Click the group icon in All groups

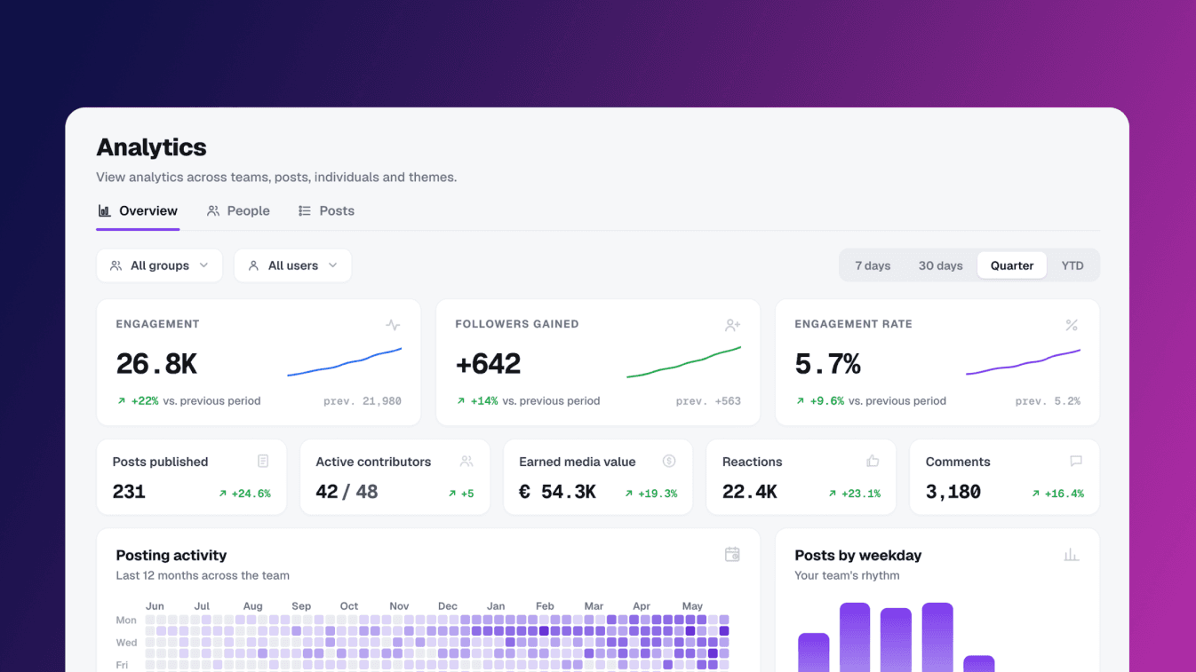pos(116,265)
